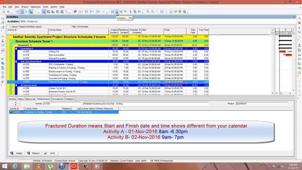Image resolution: width=302 pixels, height=170 pixels.
Task: Click the blue stacked icon in left sidebar
Action: pos(2,63)
